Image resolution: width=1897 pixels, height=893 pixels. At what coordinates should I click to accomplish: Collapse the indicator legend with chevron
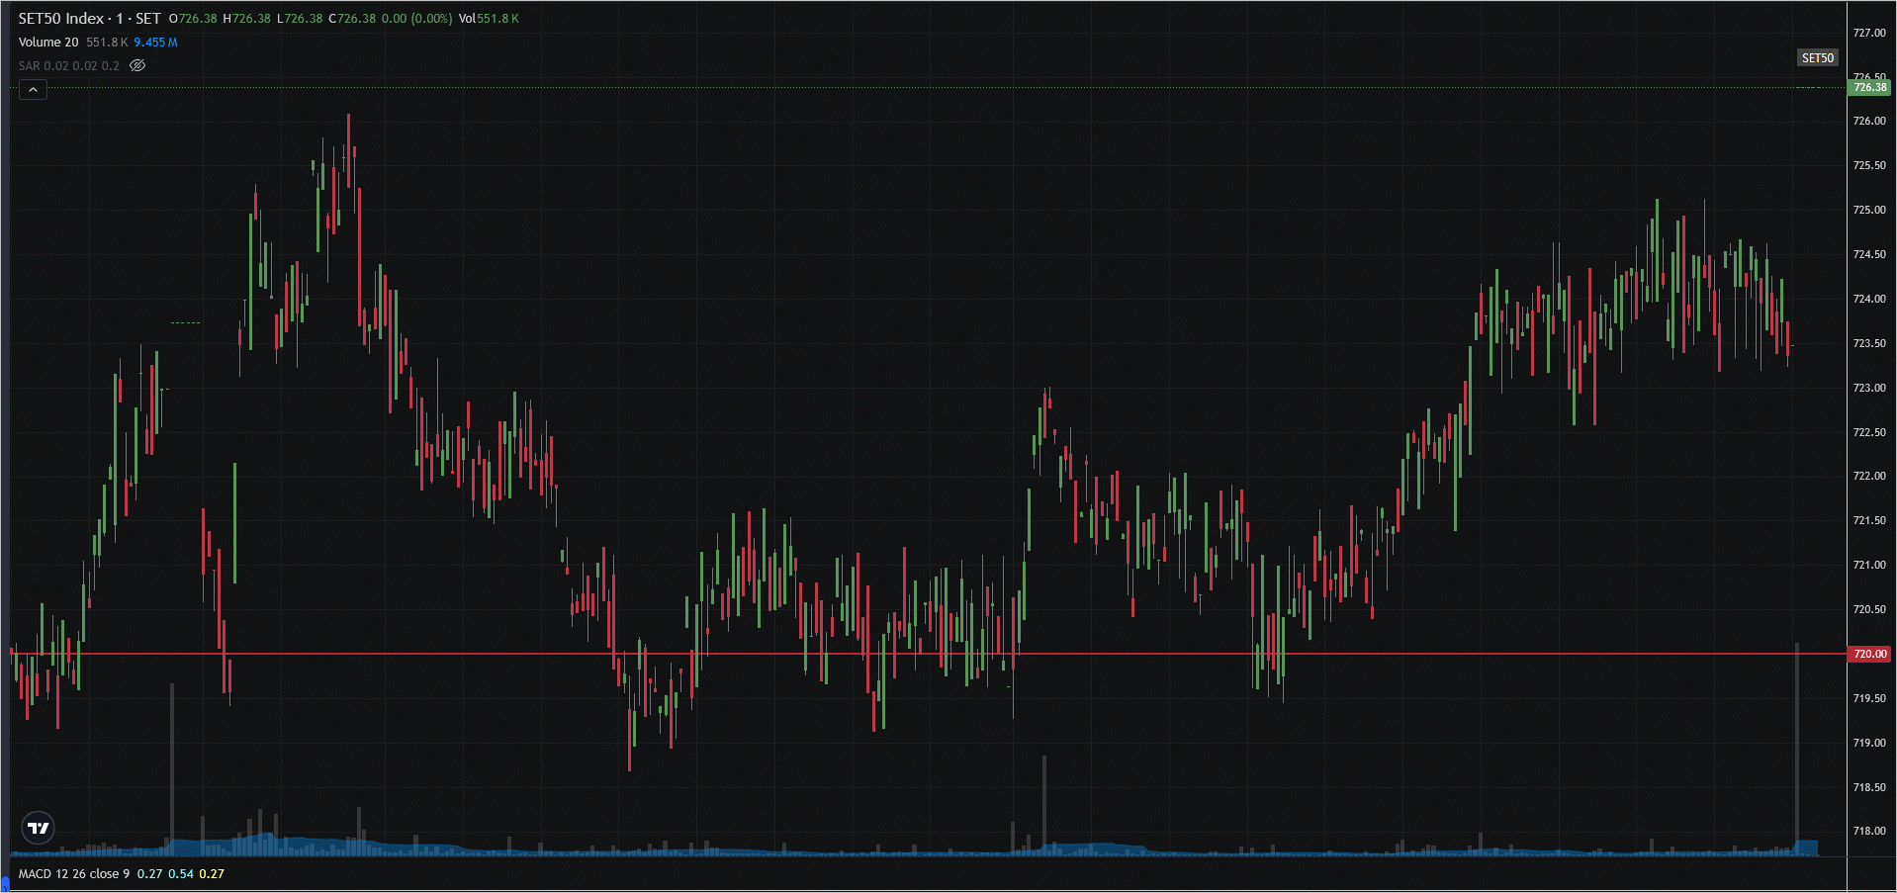tap(33, 90)
